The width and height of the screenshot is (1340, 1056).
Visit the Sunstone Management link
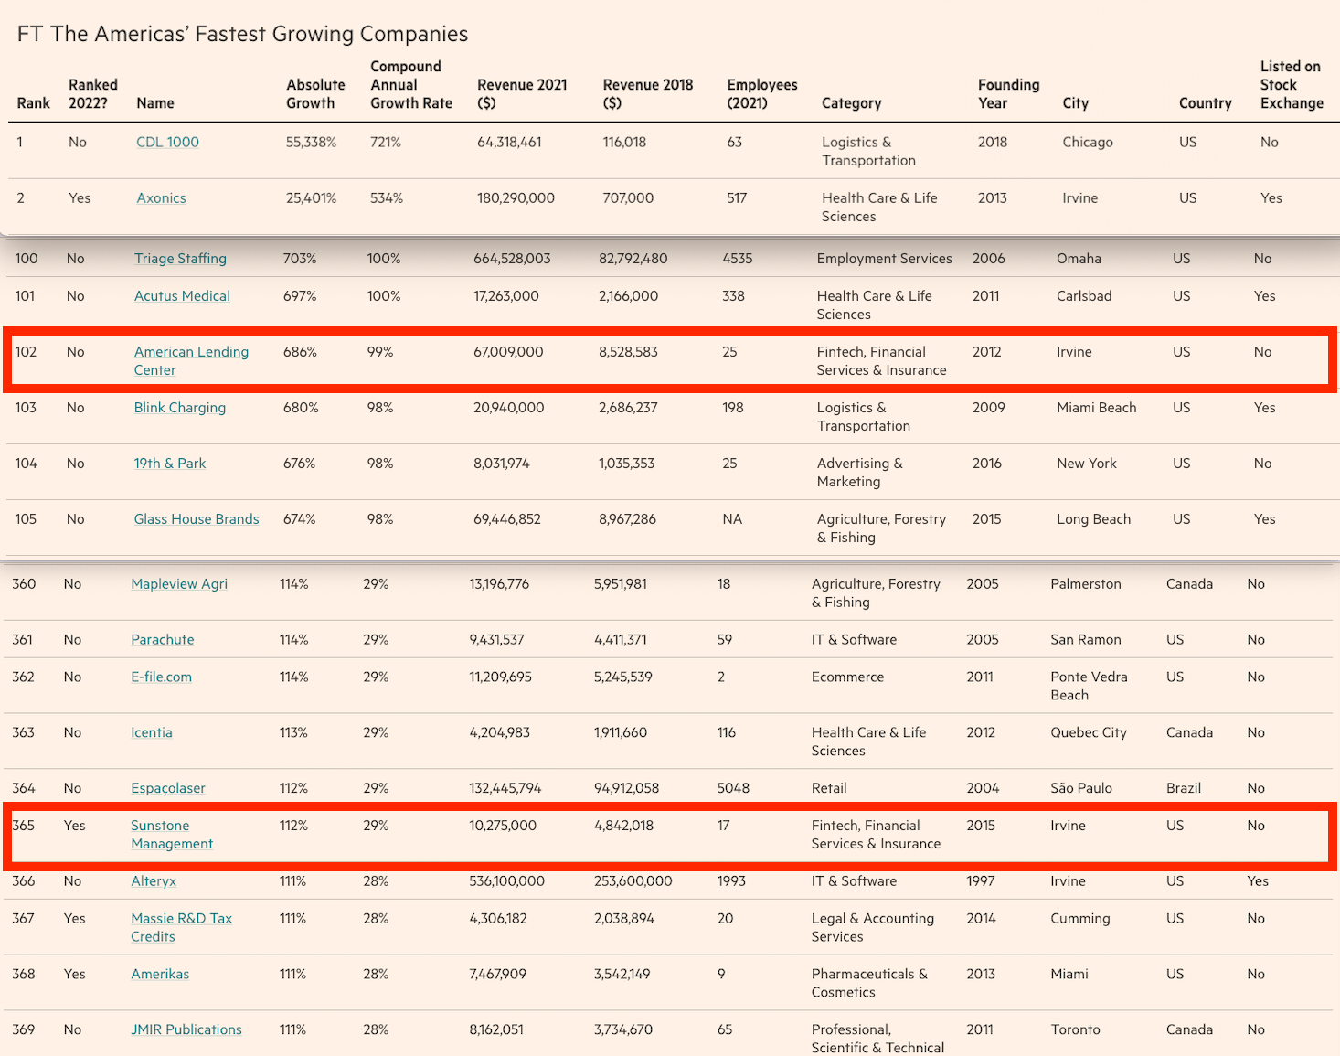172,835
